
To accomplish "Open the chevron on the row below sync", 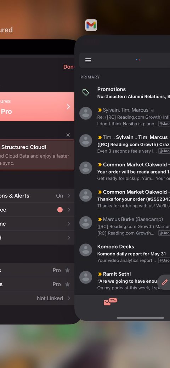I will coord(69,238).
